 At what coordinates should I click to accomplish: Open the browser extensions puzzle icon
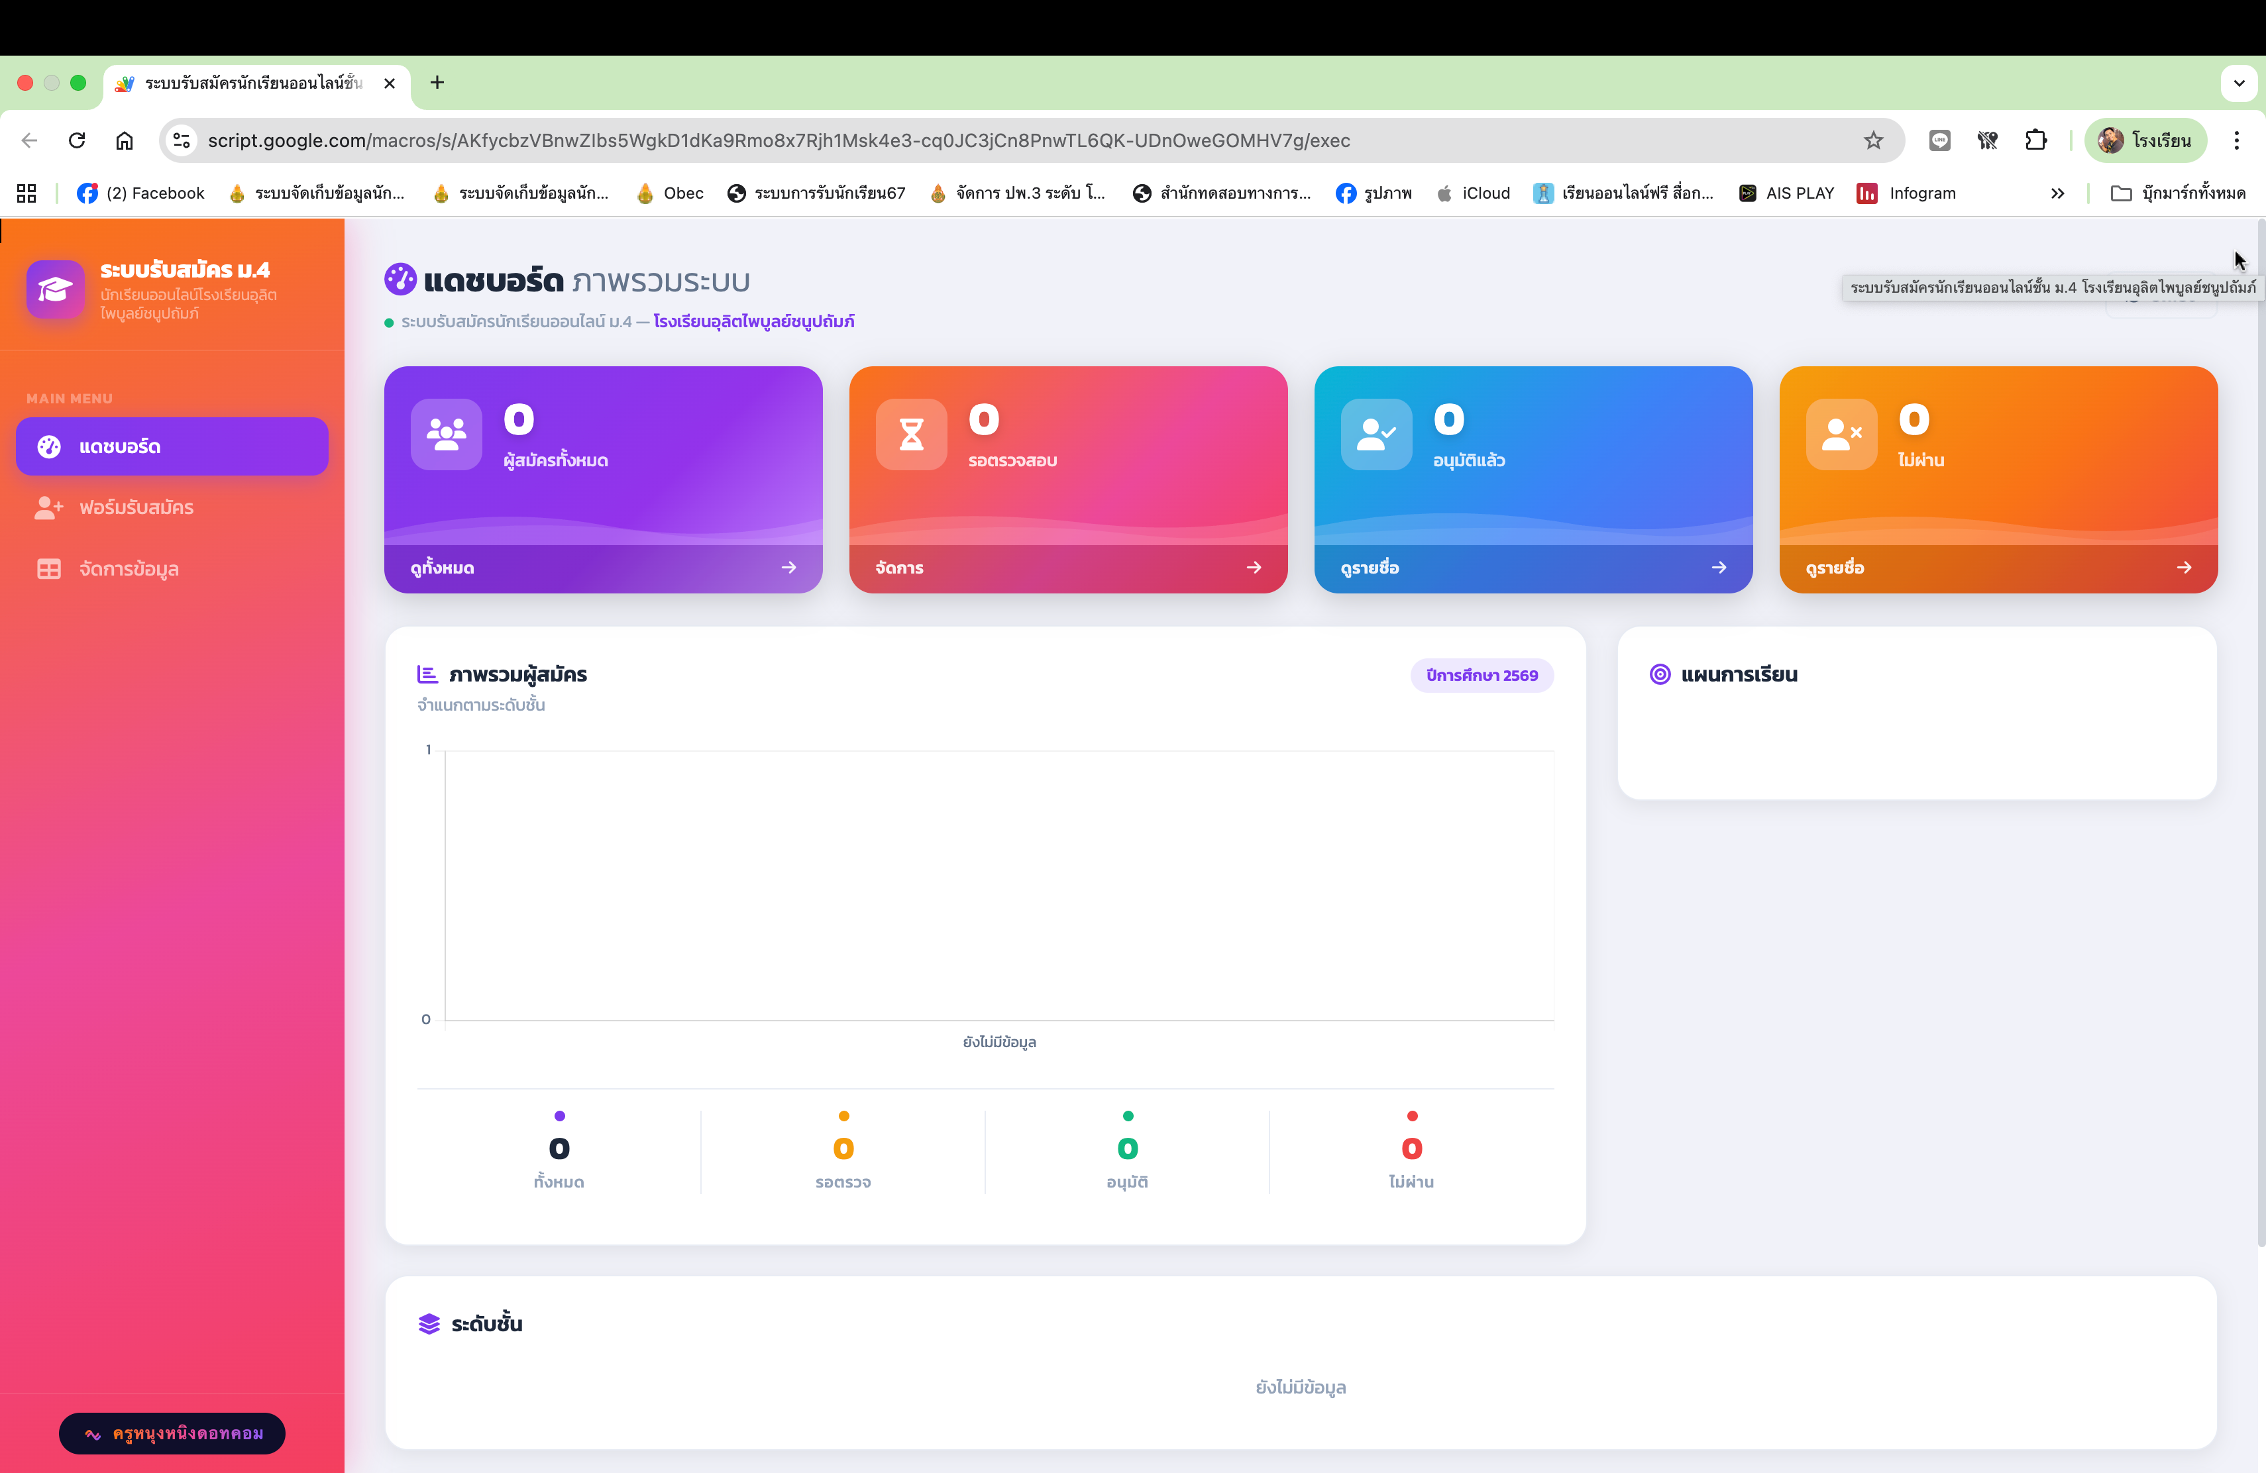2035,141
